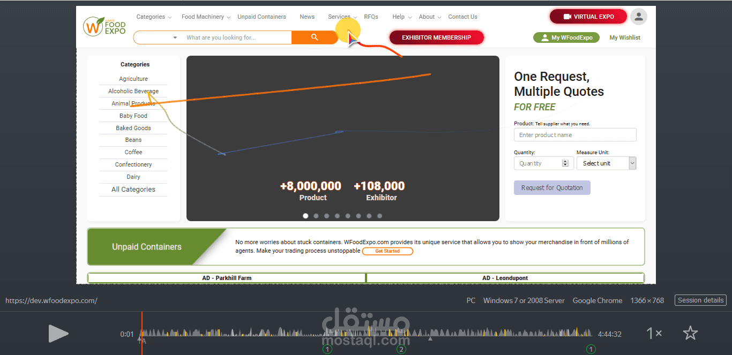Image resolution: width=732 pixels, height=355 pixels.
Task: Expand the About menu
Action: pos(430,17)
